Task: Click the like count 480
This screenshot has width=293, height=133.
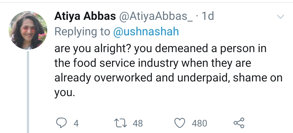Action: click(x=199, y=123)
